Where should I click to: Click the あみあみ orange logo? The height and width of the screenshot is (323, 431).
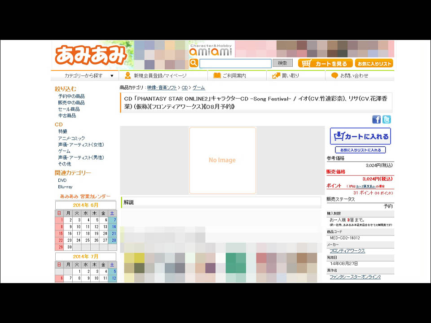(91, 55)
